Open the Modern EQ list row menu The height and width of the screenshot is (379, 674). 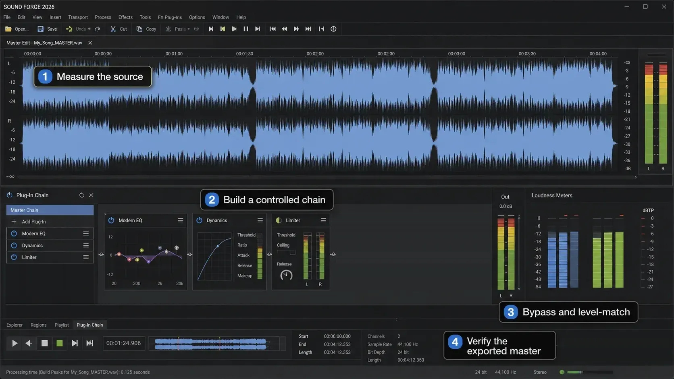click(x=86, y=233)
